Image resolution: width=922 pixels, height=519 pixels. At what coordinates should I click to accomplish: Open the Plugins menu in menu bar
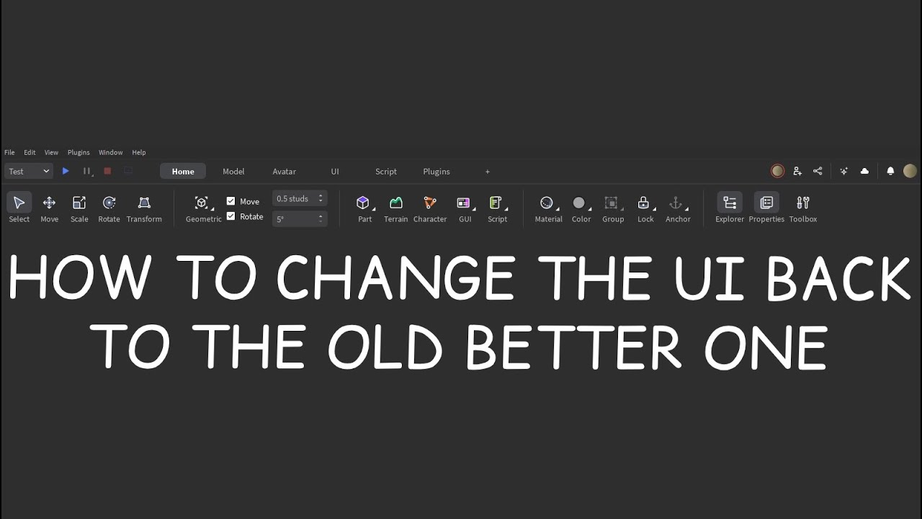[x=79, y=153]
